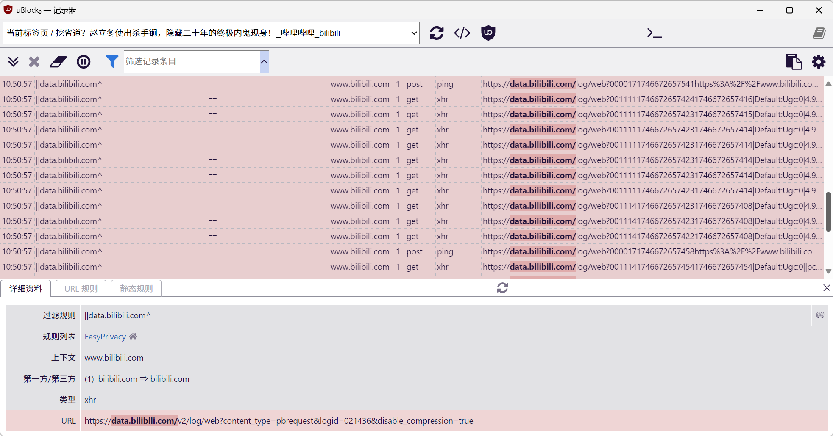
Task: Pause the logger
Action: (x=84, y=62)
